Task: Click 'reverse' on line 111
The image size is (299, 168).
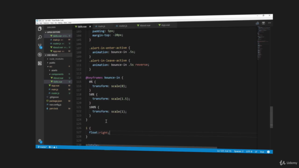Action: click(x=141, y=65)
